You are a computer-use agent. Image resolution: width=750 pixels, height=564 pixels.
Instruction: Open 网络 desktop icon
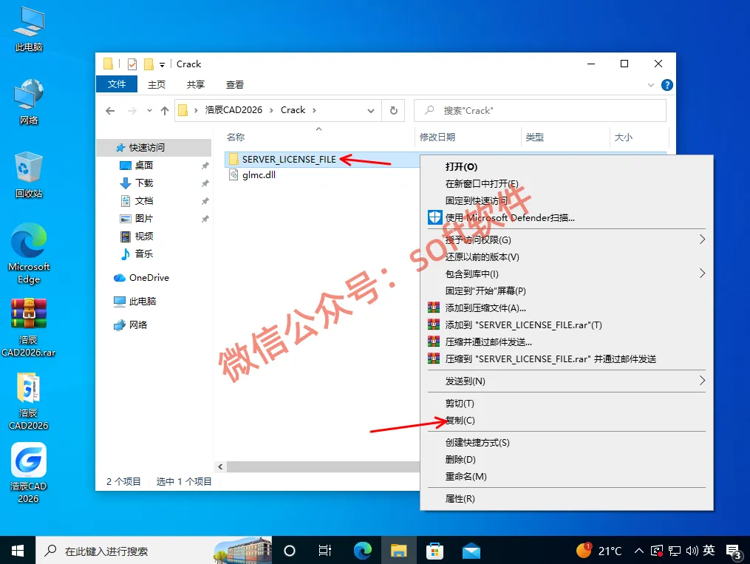click(x=29, y=102)
